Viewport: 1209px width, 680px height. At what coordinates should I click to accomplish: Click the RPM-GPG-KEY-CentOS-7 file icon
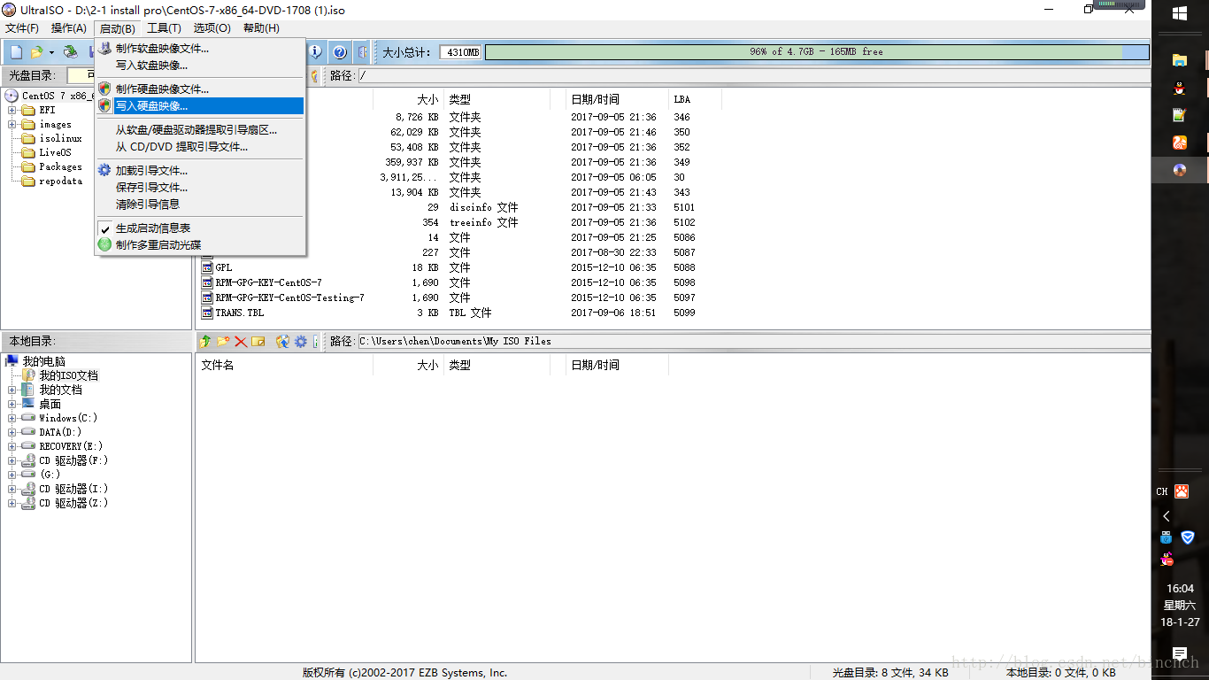[207, 282]
